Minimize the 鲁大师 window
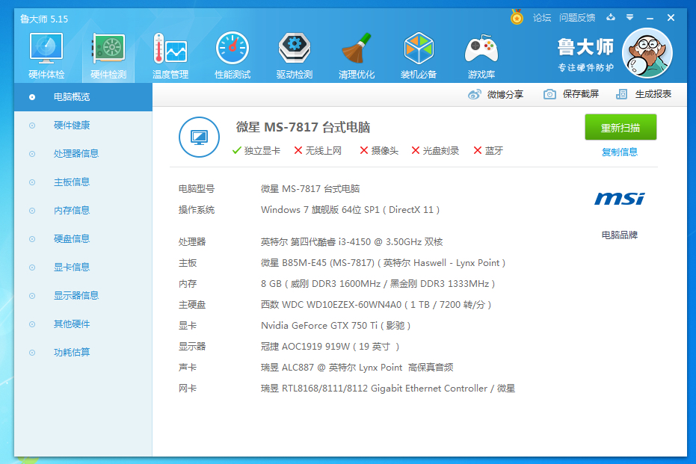The width and height of the screenshot is (696, 464). [x=650, y=18]
